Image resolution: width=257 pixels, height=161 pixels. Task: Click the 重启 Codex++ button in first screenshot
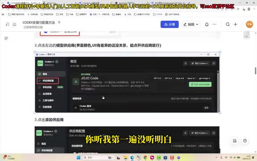(x=199, y=63)
